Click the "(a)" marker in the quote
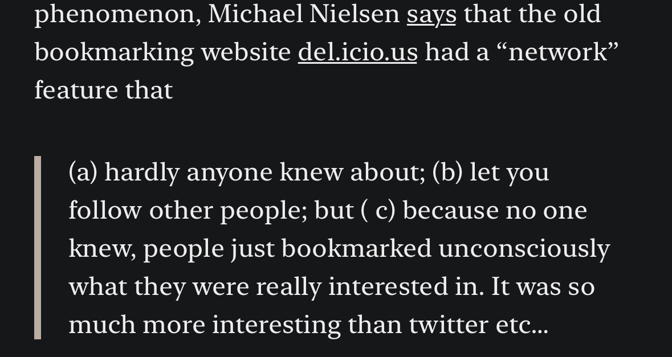The image size is (672, 357). pyautogui.click(x=83, y=173)
